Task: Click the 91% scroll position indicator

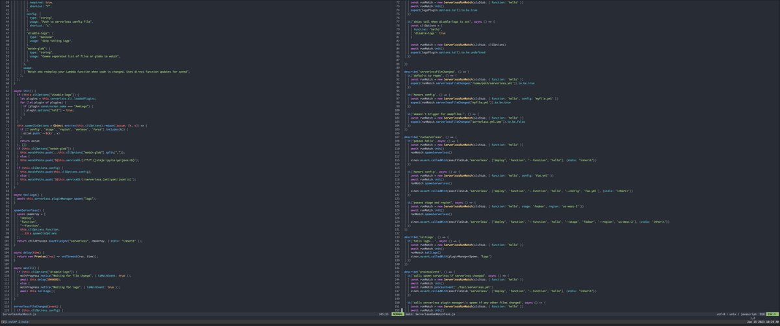Action: coord(762,314)
